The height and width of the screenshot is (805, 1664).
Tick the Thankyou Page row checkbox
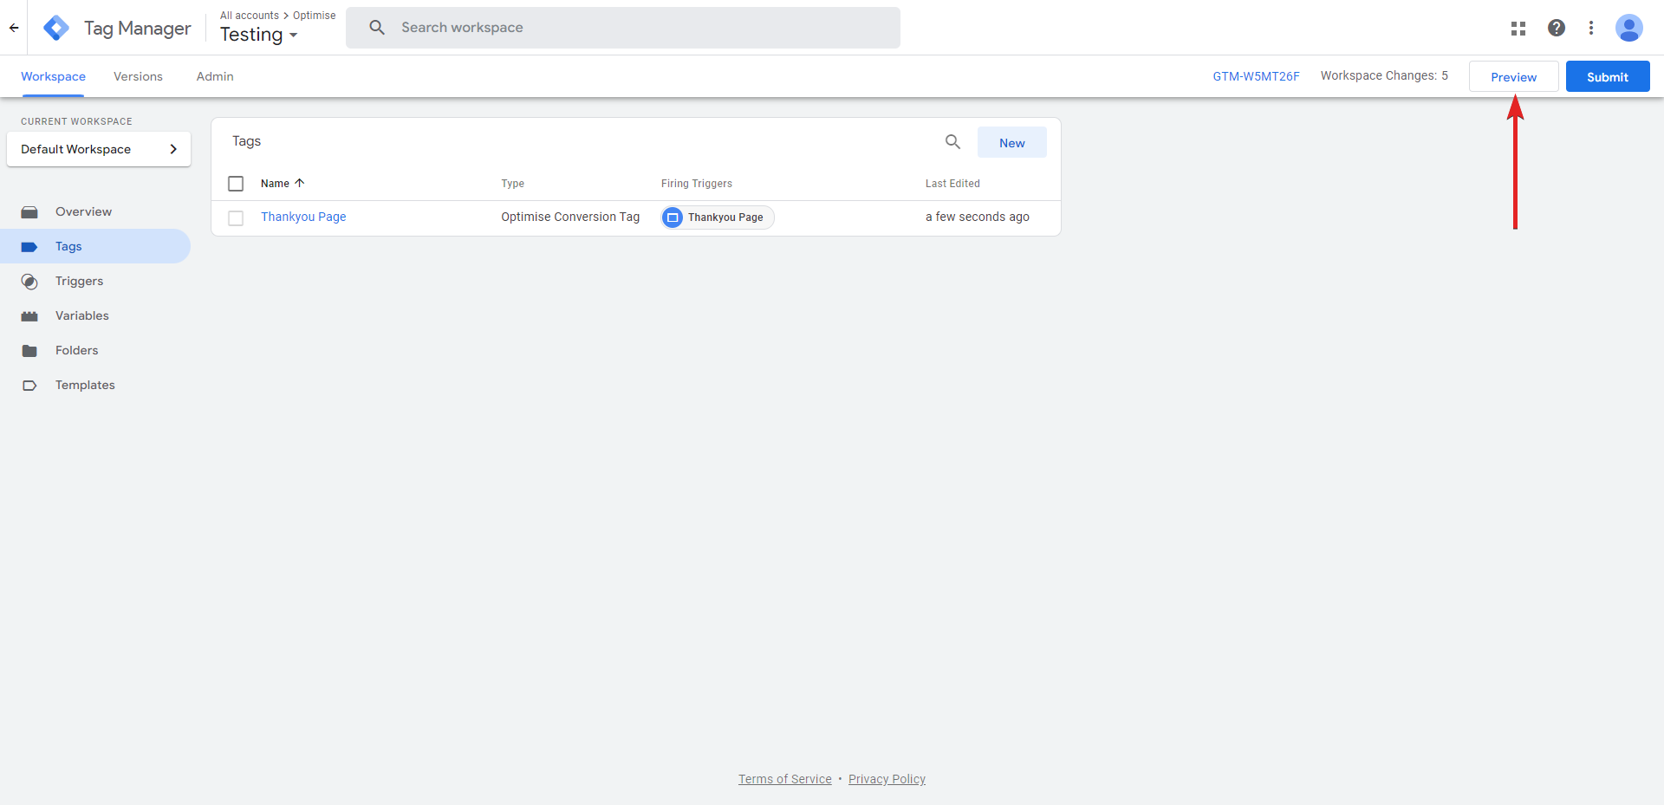(x=236, y=217)
